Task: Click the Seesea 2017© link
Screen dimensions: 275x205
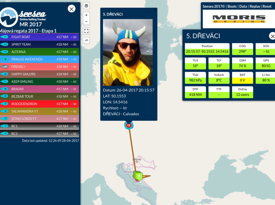Action: [214, 7]
